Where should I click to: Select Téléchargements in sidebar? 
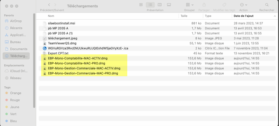tap(16, 56)
